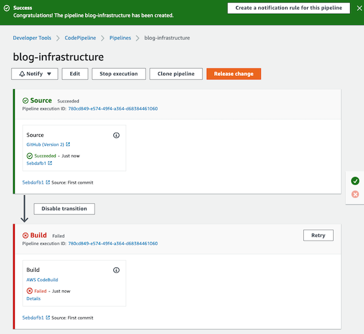364x334 pixels.
Task: Click the 'Failed' status text beside the Build heading
Action: [58, 236]
